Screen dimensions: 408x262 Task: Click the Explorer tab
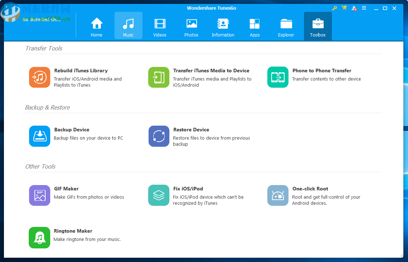[x=286, y=27]
